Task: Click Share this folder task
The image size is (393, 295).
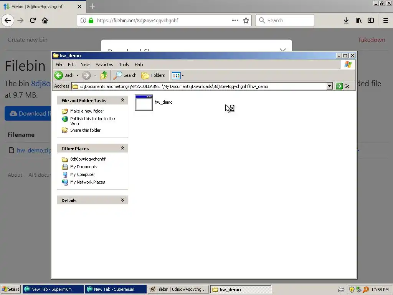Action: (x=85, y=130)
